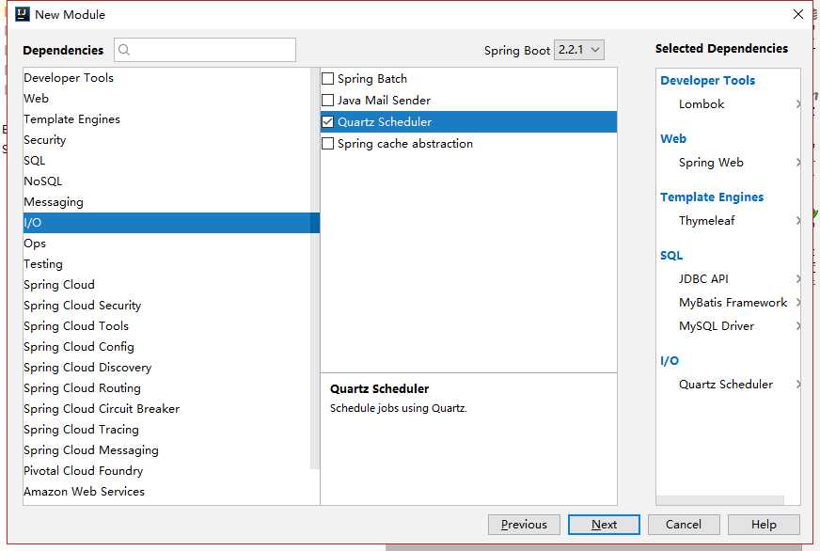Viewport: 820px width, 551px height.
Task: Select the Pivotal Cloud Foundry category
Action: pos(166,470)
